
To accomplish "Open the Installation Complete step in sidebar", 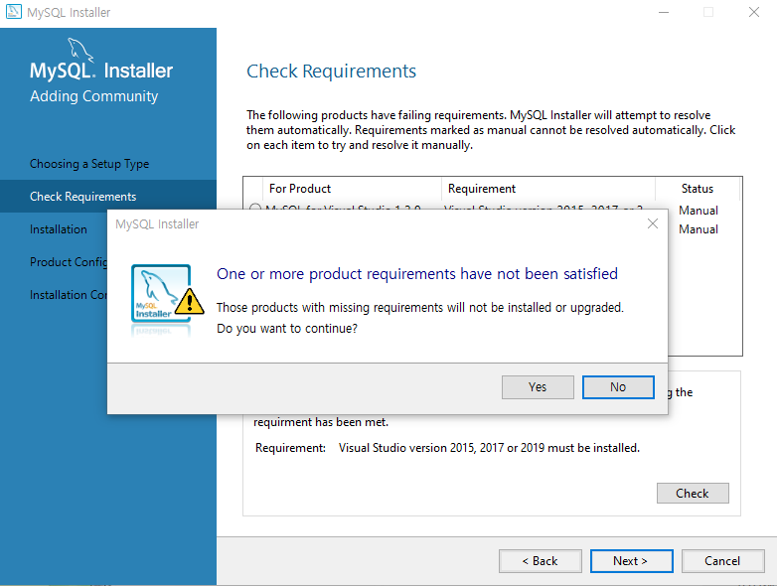I will point(68,295).
